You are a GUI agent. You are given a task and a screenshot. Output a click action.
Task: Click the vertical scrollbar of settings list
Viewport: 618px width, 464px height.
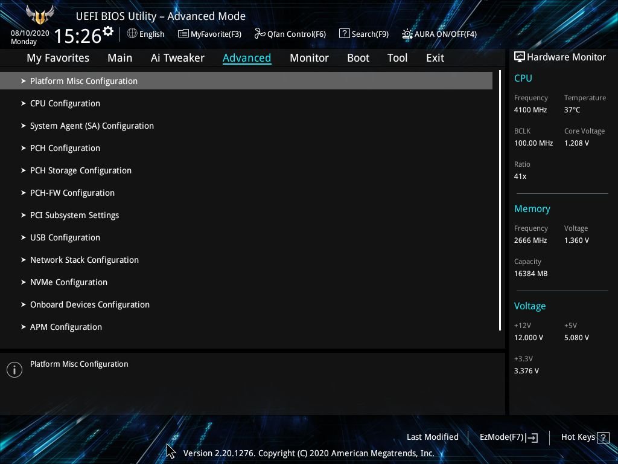(500, 201)
